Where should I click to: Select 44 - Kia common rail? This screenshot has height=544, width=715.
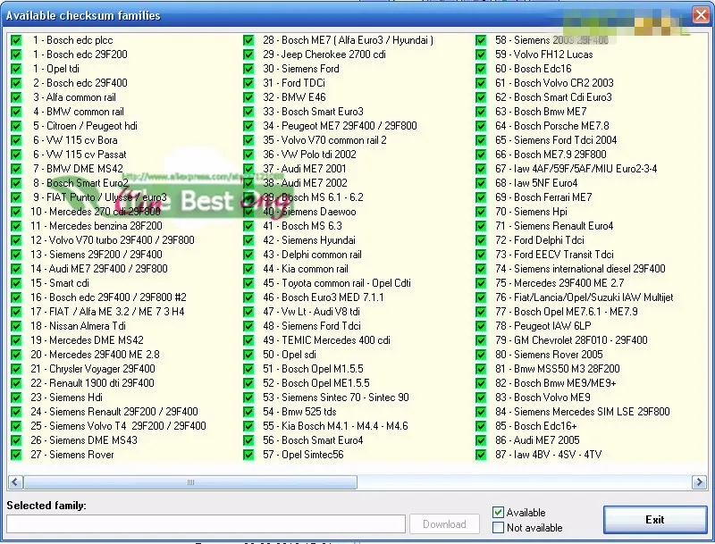306,269
